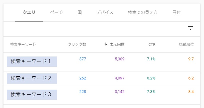Go to the 日付 tab

point(176,12)
